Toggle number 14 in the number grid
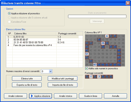 click(x=99, y=40)
